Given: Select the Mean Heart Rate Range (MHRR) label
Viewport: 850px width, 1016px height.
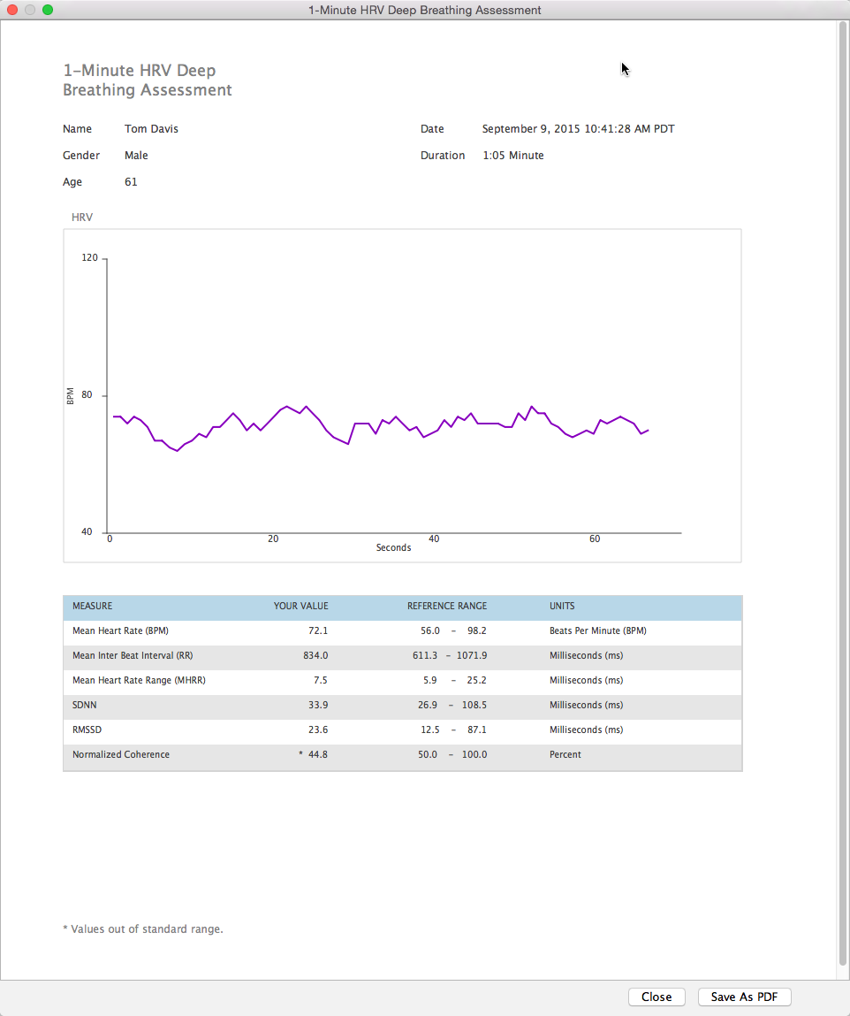Looking at the screenshot, I should (x=139, y=680).
